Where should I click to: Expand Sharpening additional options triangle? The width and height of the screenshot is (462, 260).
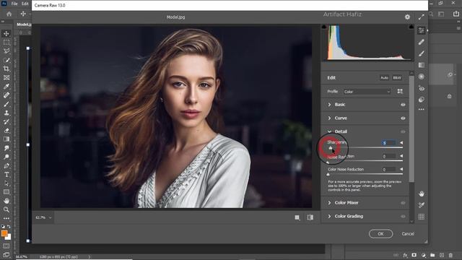point(401,143)
